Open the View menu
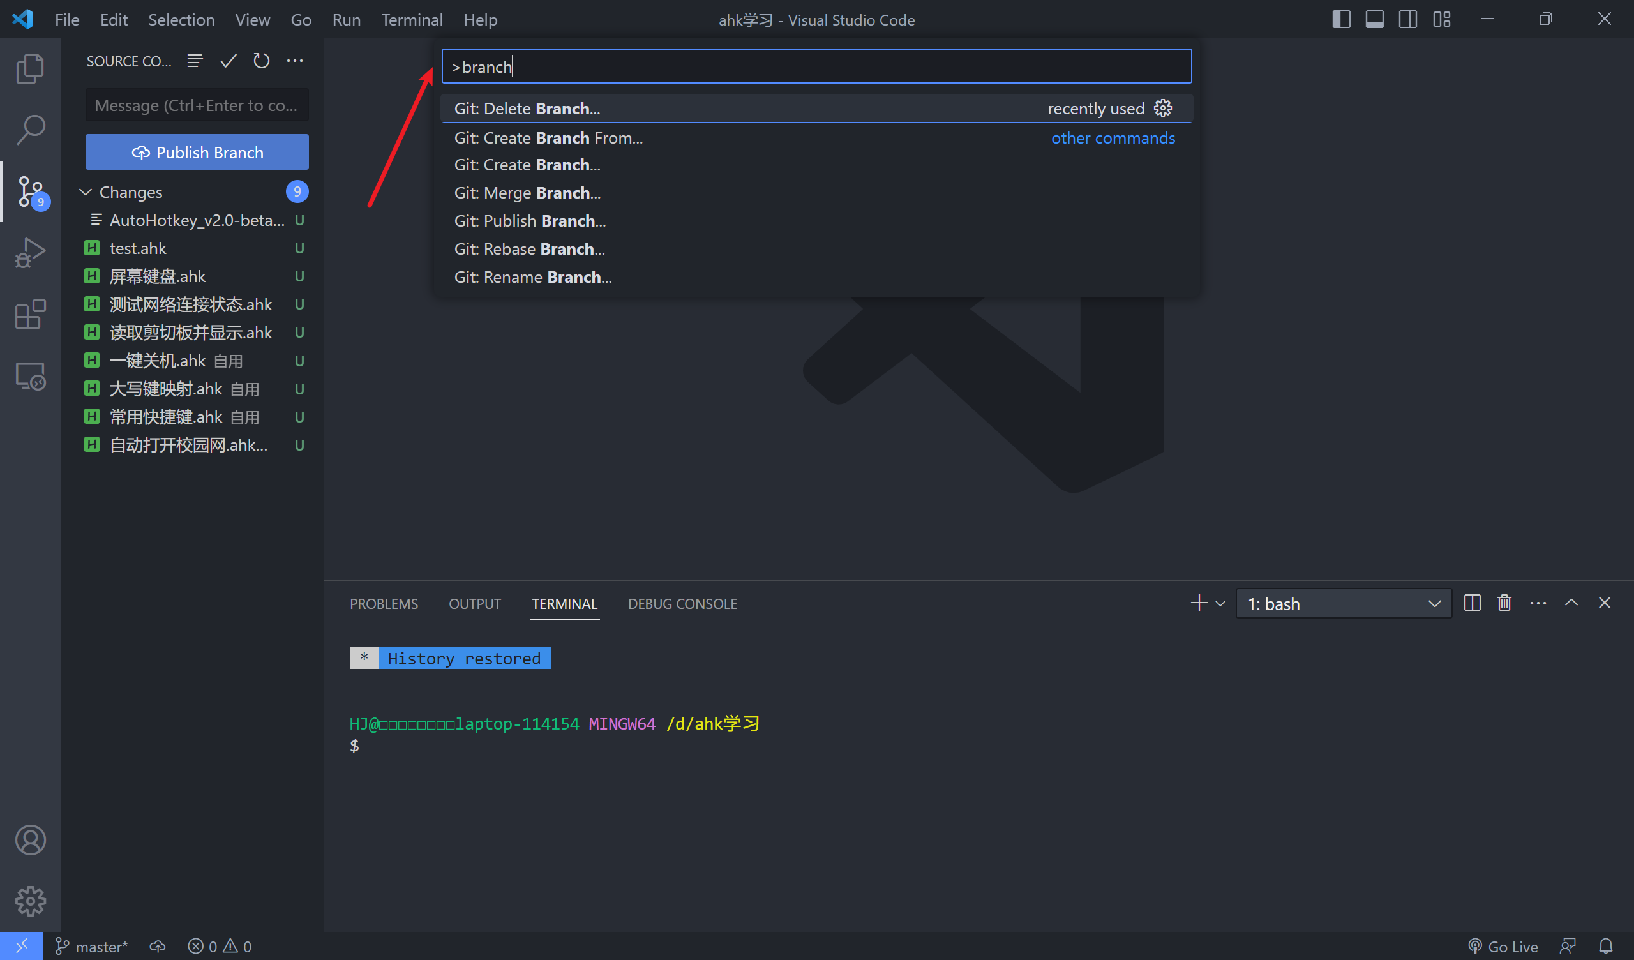The width and height of the screenshot is (1634, 960). (252, 19)
